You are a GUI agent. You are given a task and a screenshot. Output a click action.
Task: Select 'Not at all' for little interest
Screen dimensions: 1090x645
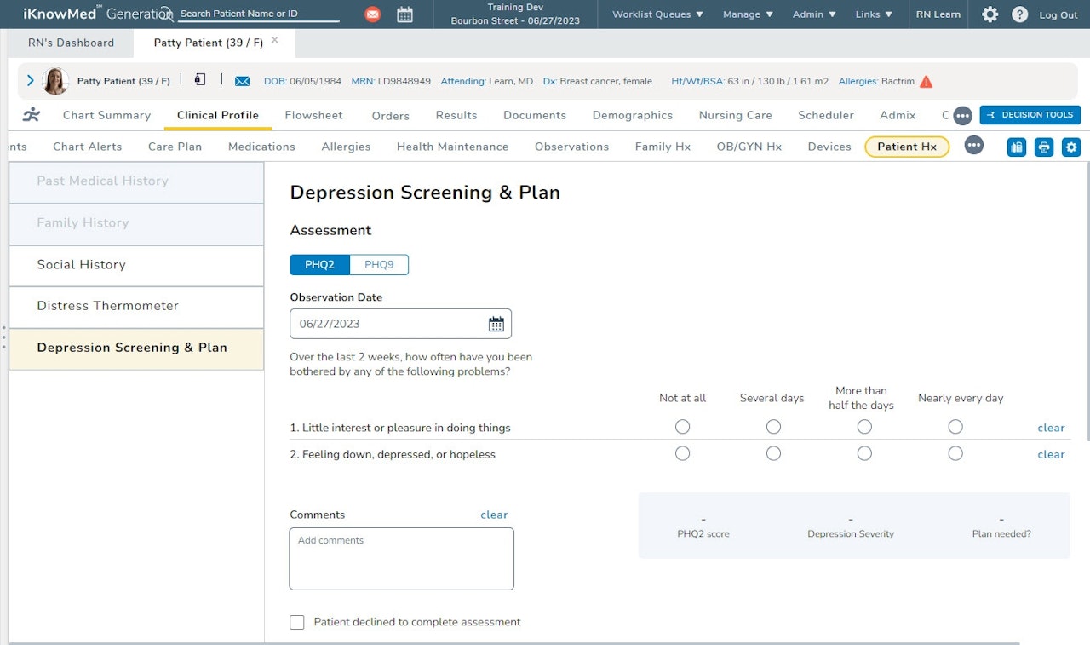(x=682, y=427)
